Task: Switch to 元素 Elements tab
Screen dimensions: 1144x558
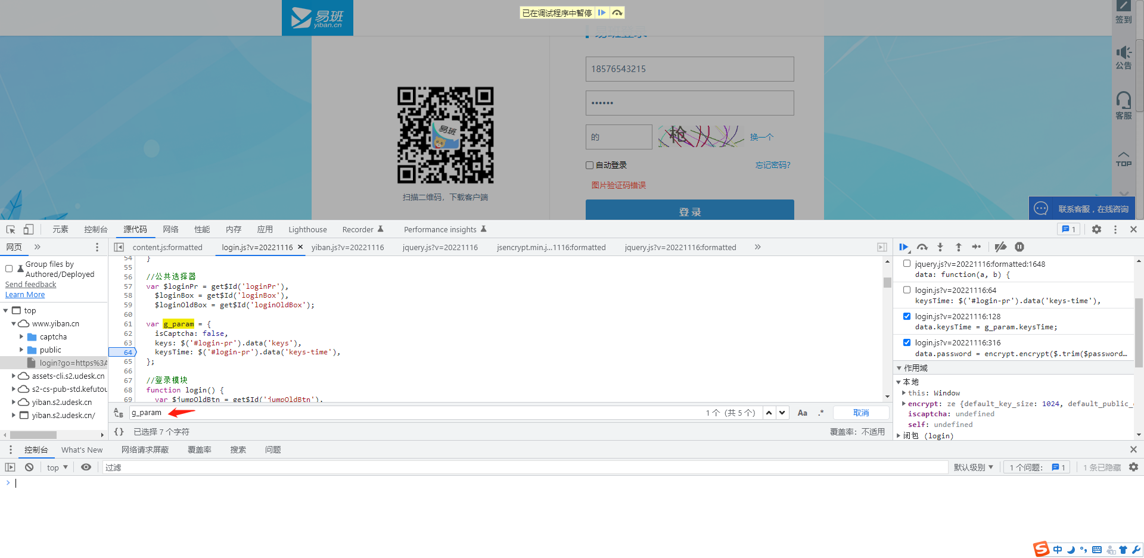Action: tap(60, 229)
